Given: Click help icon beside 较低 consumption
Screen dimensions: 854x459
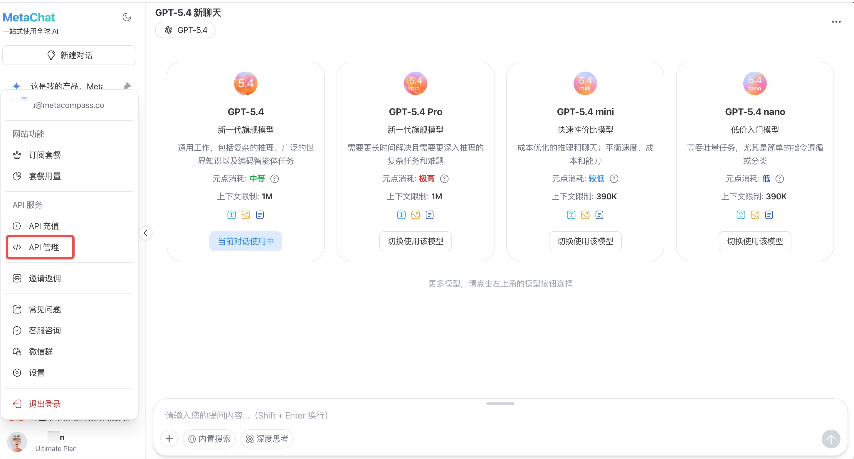Looking at the screenshot, I should (614, 179).
